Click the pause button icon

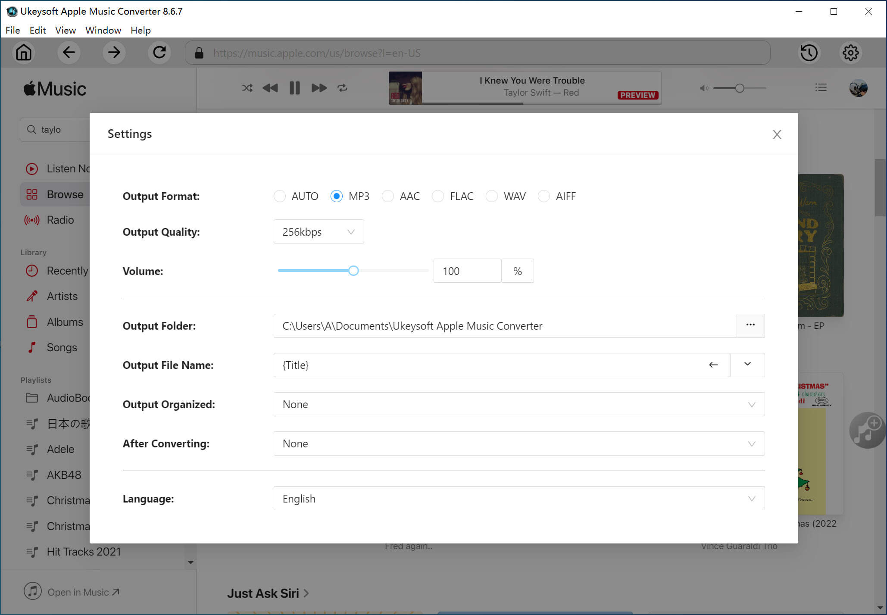click(x=294, y=87)
